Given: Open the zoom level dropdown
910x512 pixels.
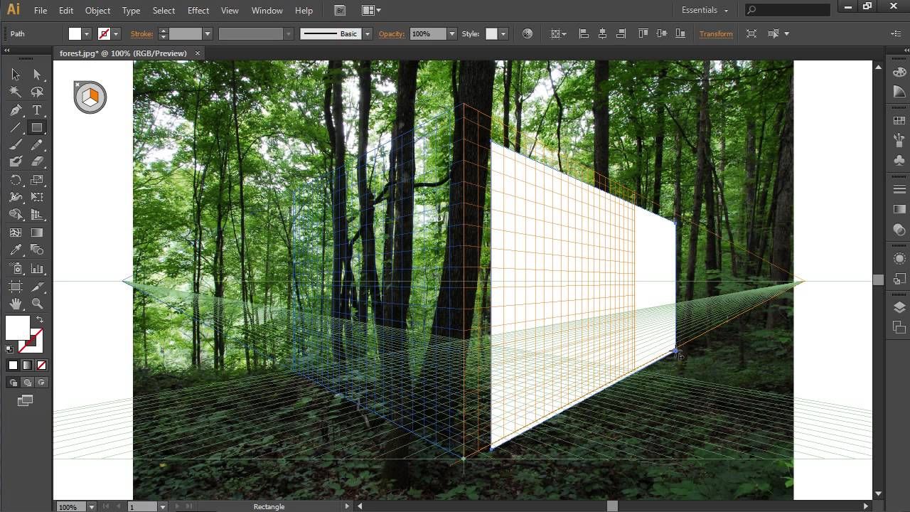Looking at the screenshot, I should (91, 506).
